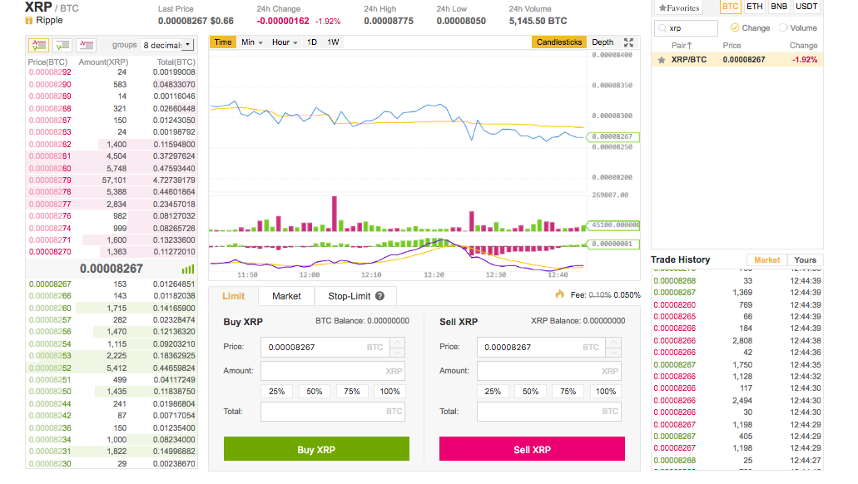Select the Change radio option
The width and height of the screenshot is (858, 484).
[735, 28]
